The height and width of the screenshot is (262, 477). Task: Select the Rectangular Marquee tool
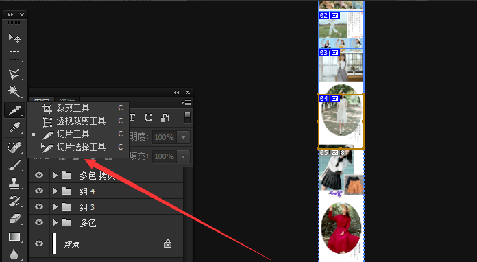coord(14,56)
